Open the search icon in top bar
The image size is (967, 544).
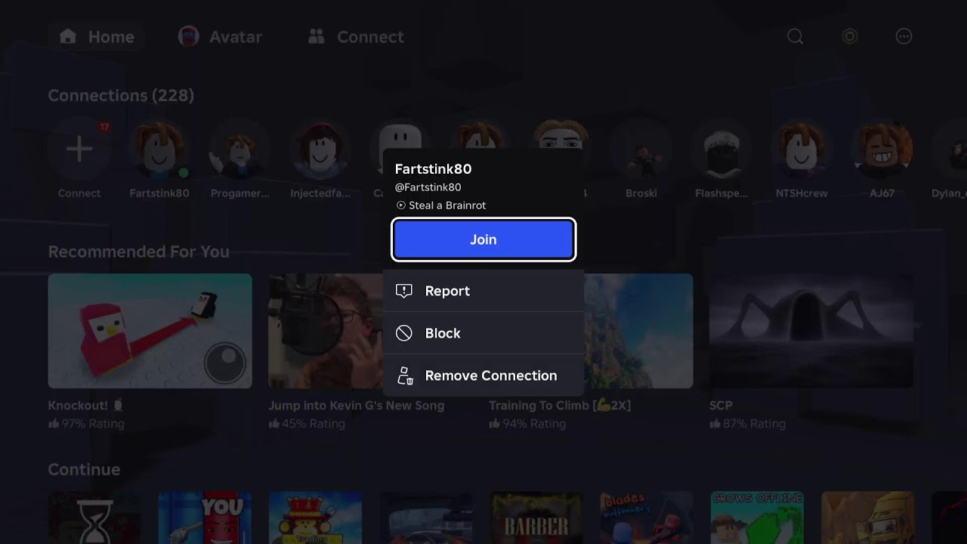[795, 36]
